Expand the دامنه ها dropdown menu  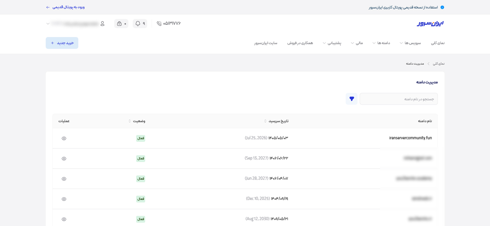pos(381,43)
